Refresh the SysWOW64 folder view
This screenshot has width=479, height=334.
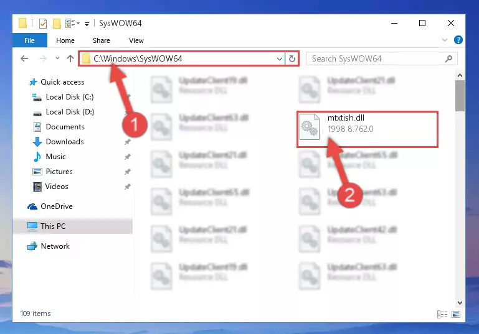coord(292,58)
